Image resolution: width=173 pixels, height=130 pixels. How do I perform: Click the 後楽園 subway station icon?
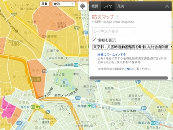[76, 65]
